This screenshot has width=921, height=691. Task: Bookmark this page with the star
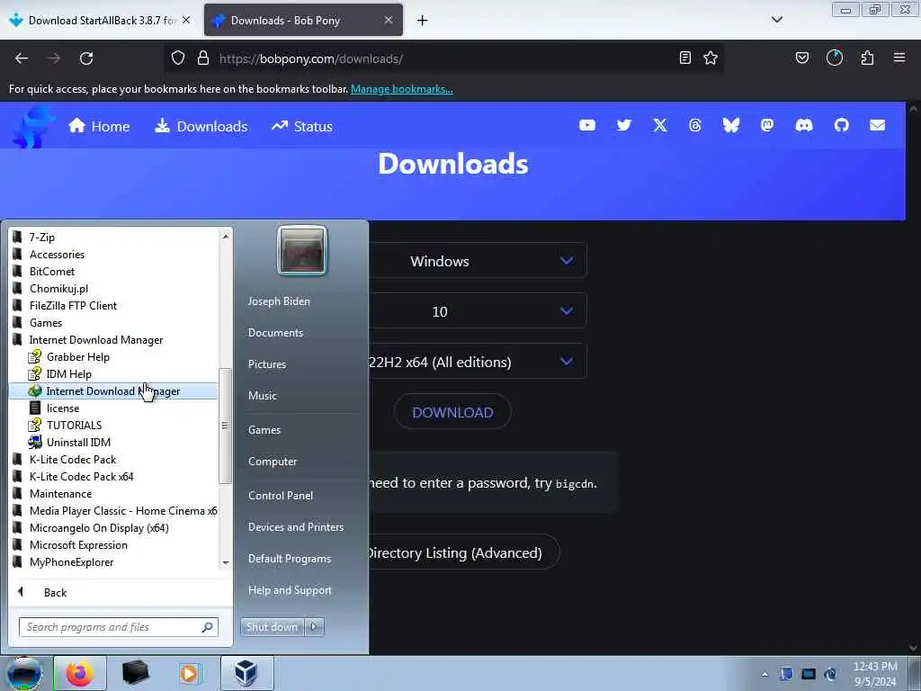[x=711, y=58]
